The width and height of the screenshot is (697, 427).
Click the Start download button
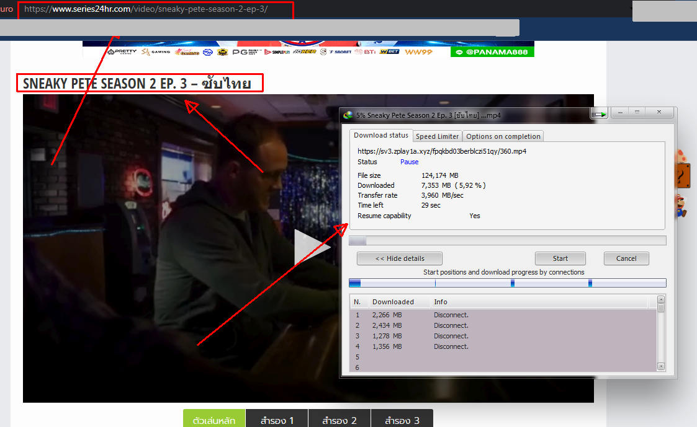point(560,258)
